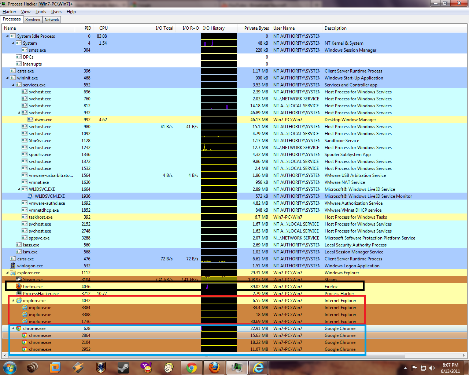
Task: Click the icon of iexplore.exe PID 4032
Action: click(x=19, y=301)
